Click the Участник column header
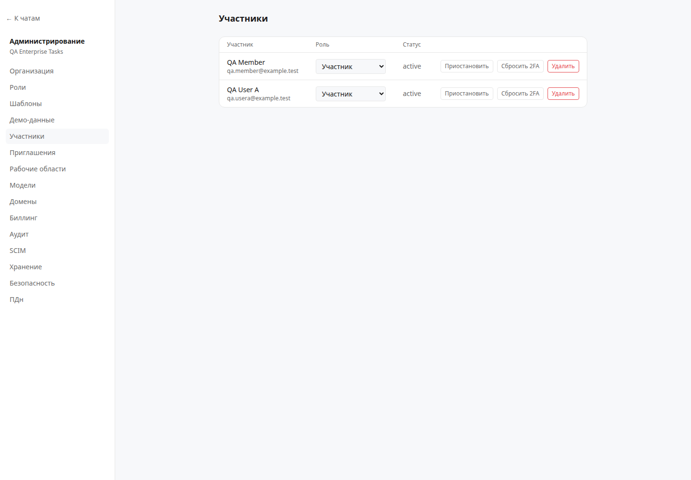691x480 pixels. 240,45
